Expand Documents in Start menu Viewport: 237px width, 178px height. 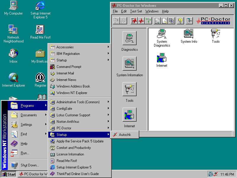click(28, 115)
